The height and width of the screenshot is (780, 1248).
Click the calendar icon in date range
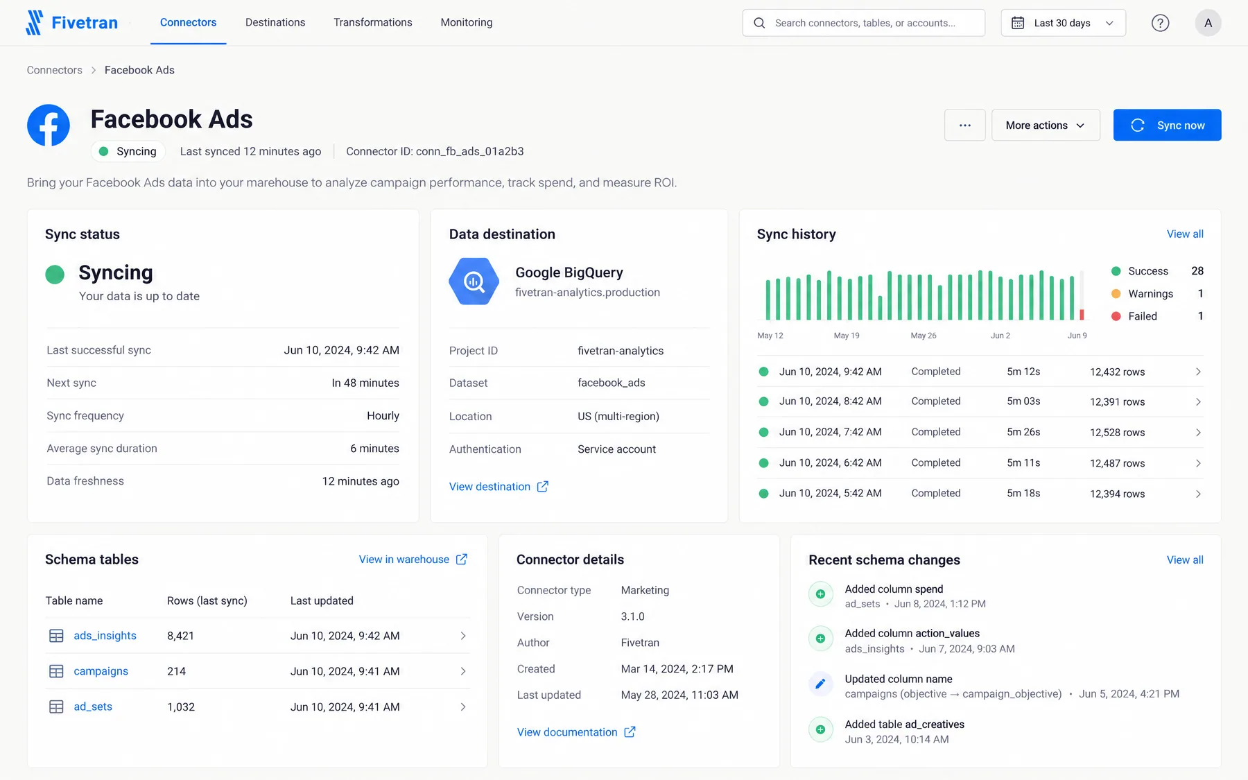tap(1018, 23)
